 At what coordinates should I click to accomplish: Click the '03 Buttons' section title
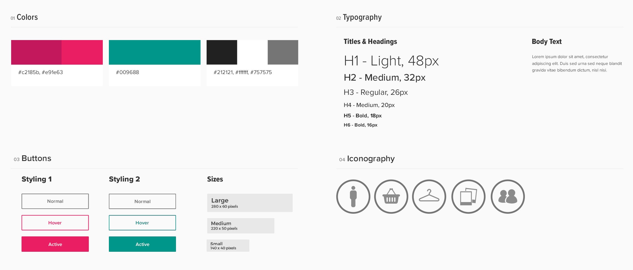point(32,158)
